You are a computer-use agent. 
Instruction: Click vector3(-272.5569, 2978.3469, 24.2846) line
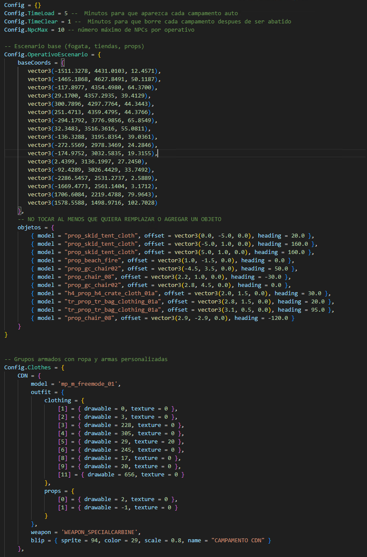[92, 145]
